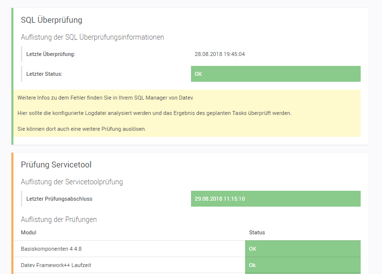Select the Datev Framework++ Laufzeit module row
The width and height of the screenshot is (382, 274).
[56, 265]
